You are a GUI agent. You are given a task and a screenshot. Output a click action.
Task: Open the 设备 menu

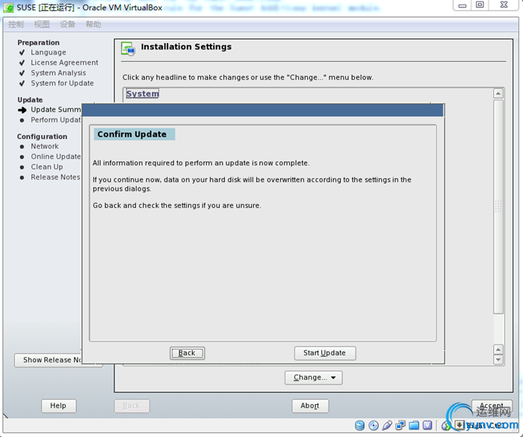(67, 25)
